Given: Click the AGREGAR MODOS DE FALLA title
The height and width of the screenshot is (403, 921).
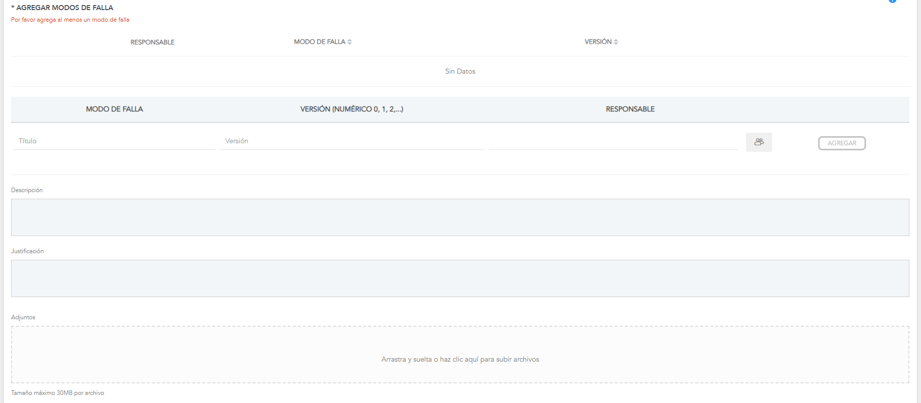Looking at the screenshot, I should [65, 8].
